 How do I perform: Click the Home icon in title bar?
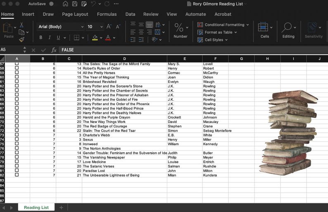tap(65, 4)
